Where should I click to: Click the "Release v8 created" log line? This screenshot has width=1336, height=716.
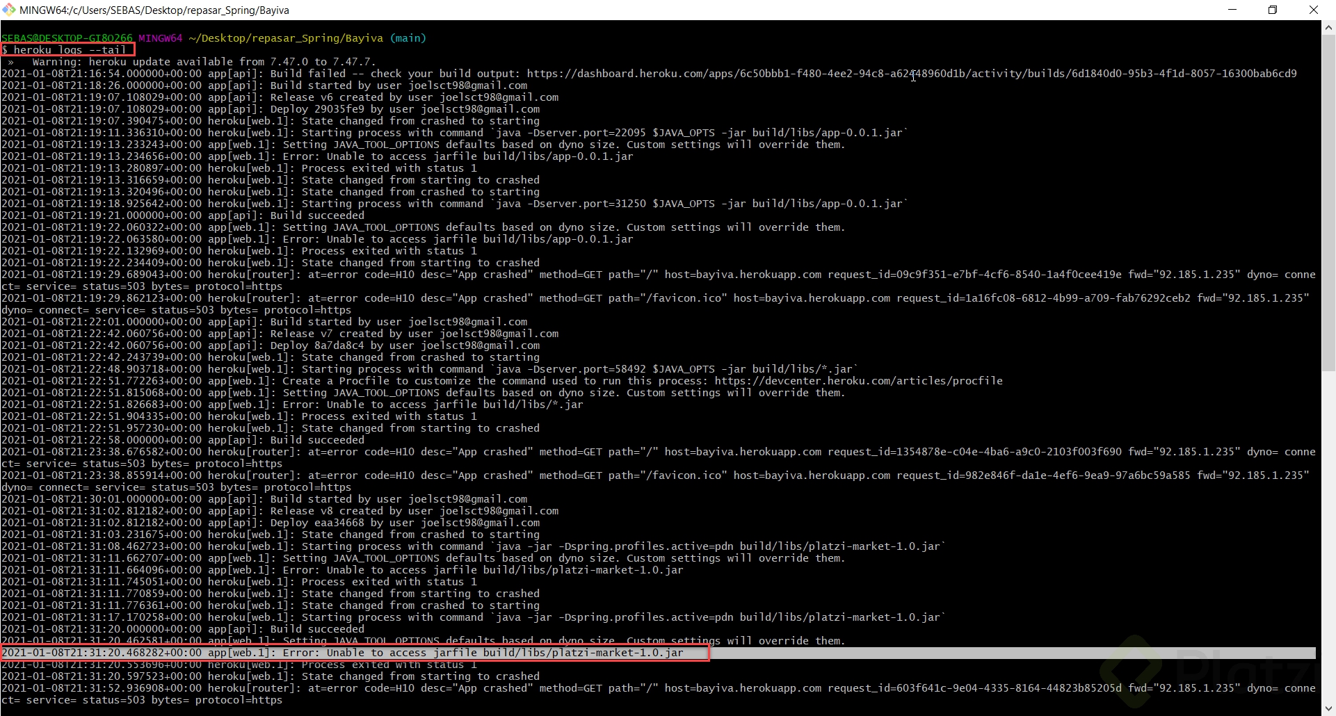coord(280,511)
